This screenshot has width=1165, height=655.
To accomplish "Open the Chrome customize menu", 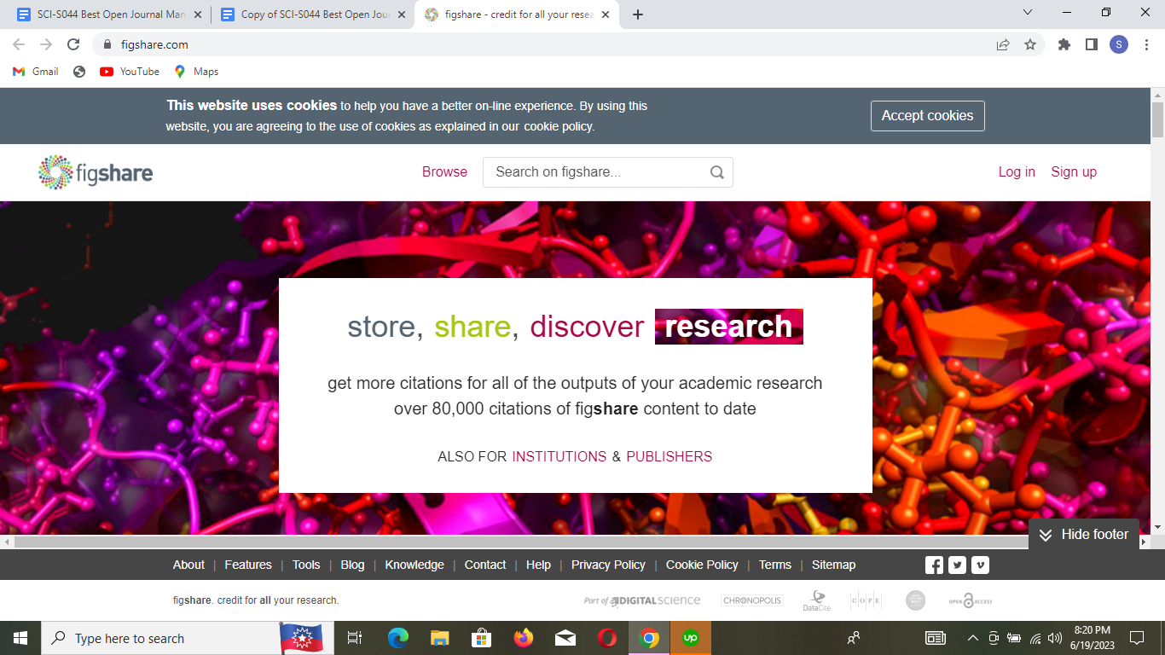I will tap(1146, 44).
